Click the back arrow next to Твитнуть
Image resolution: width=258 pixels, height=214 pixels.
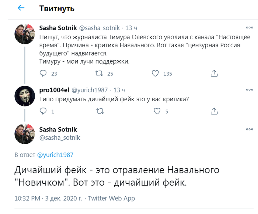point(21,8)
